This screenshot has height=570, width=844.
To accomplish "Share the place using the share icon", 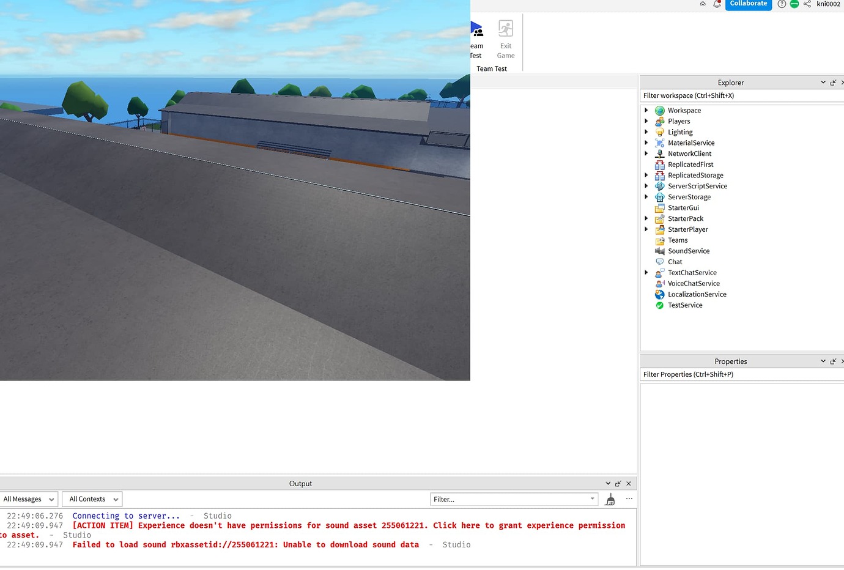I will 807,4.
